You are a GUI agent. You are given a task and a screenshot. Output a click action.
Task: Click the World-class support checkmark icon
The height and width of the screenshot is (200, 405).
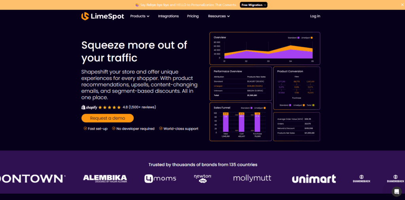(x=161, y=128)
